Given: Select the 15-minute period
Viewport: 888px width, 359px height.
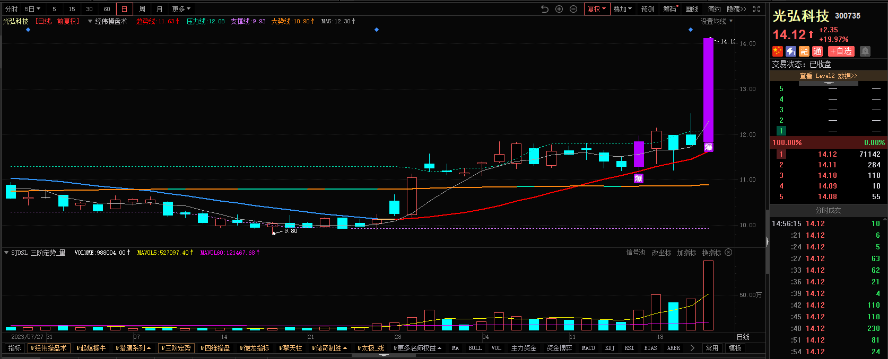Looking at the screenshot, I should pos(72,9).
